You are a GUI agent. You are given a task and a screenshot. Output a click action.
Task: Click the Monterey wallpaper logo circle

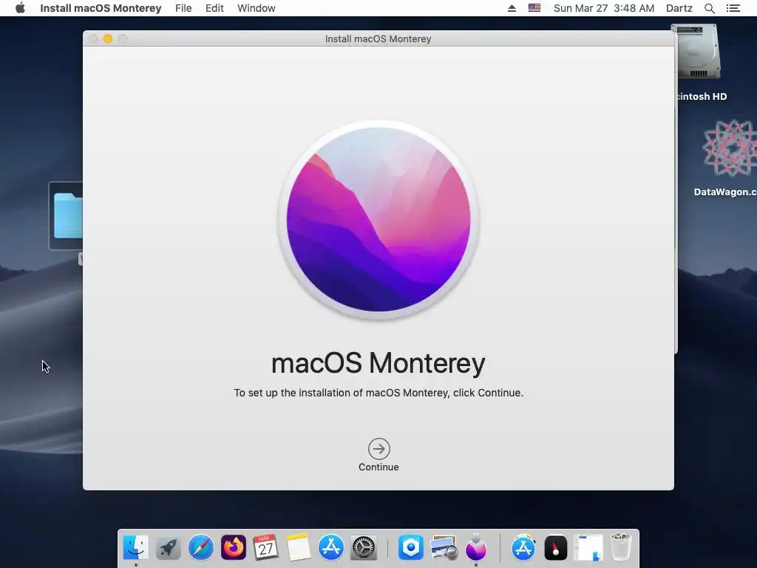click(378, 220)
